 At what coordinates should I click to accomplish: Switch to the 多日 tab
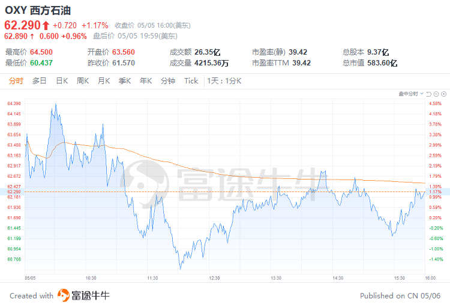point(40,81)
